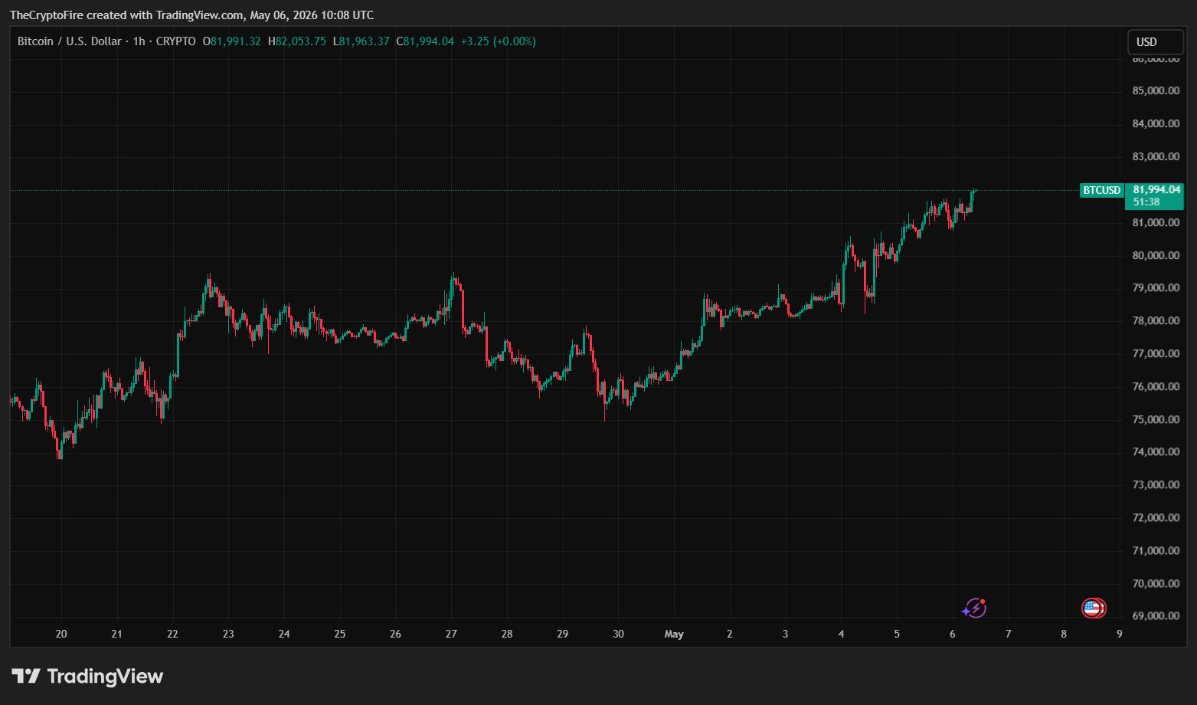
Task: Click the current price 81,994.04 label
Action: coord(1156,189)
